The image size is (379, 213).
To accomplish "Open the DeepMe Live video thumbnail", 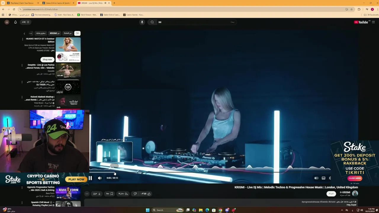I will pos(68,70).
